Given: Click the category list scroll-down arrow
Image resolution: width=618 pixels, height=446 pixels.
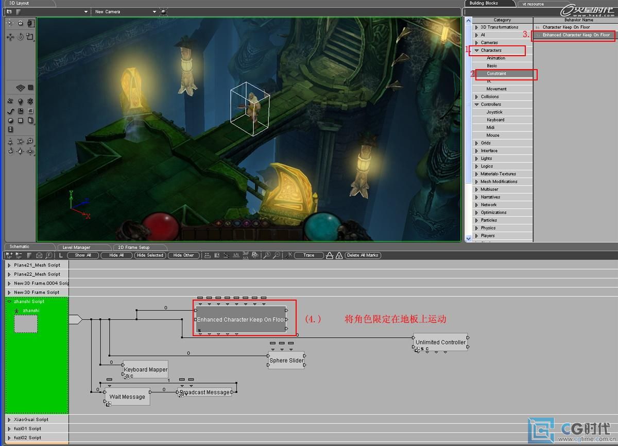Looking at the screenshot, I should (468, 238).
